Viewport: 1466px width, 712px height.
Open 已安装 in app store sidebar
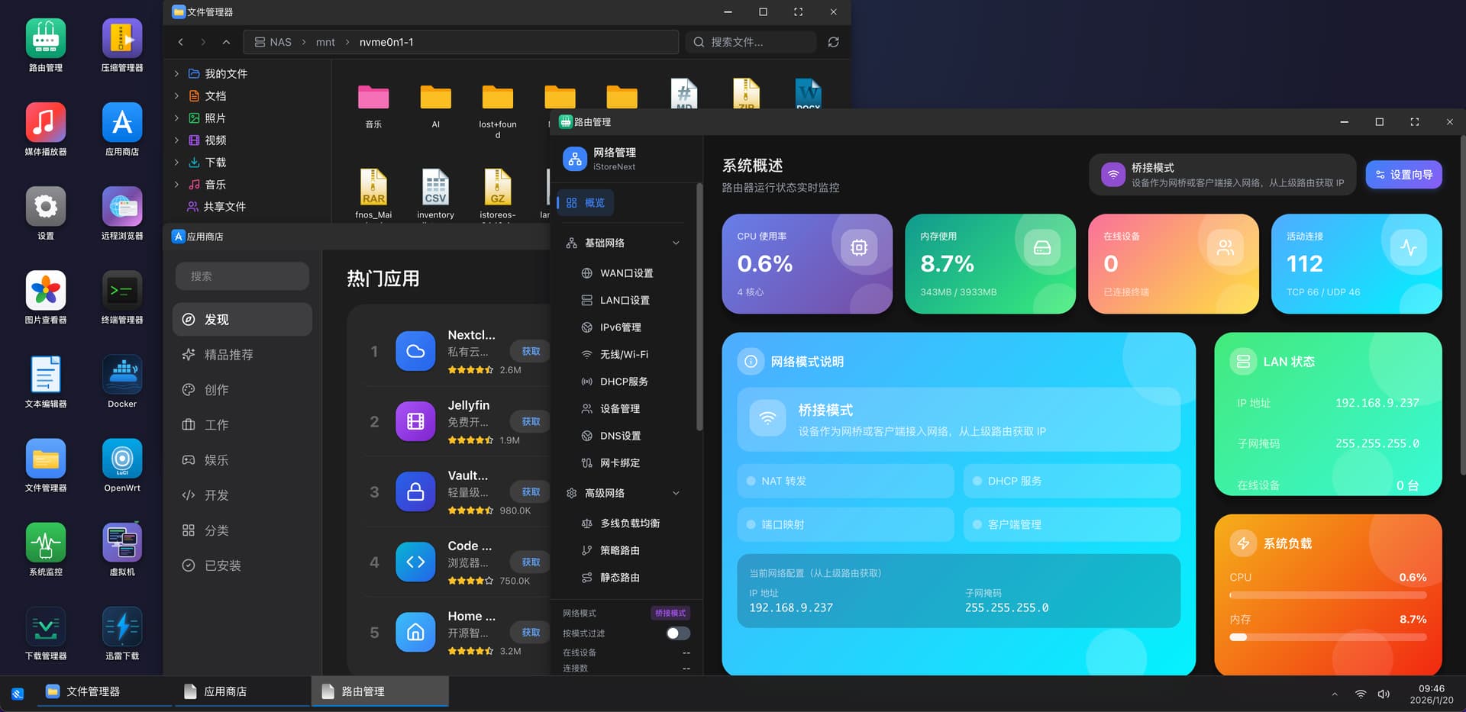(222, 565)
